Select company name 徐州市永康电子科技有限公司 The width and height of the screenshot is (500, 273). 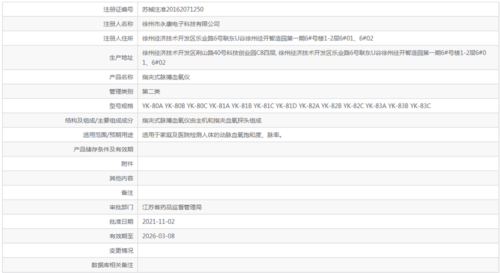point(181,24)
